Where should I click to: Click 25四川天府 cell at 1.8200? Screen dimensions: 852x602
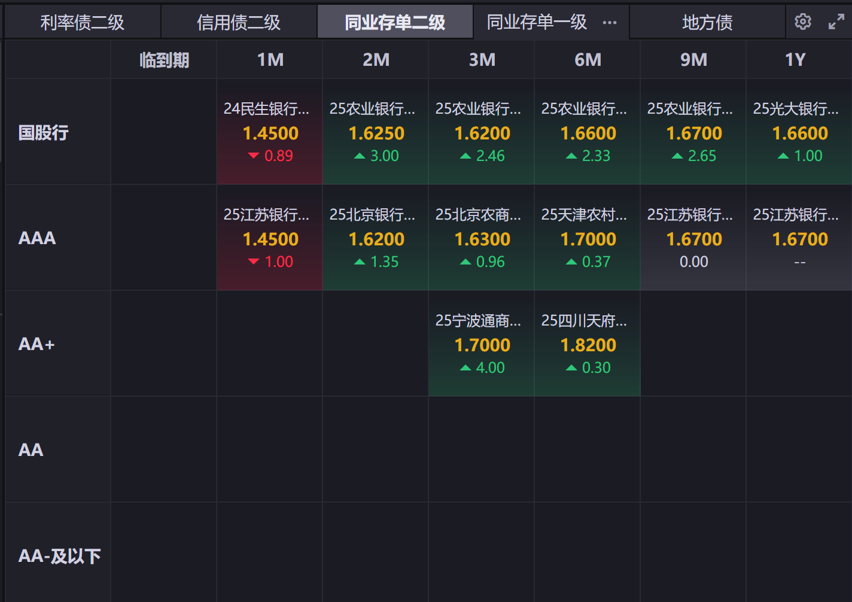(588, 344)
